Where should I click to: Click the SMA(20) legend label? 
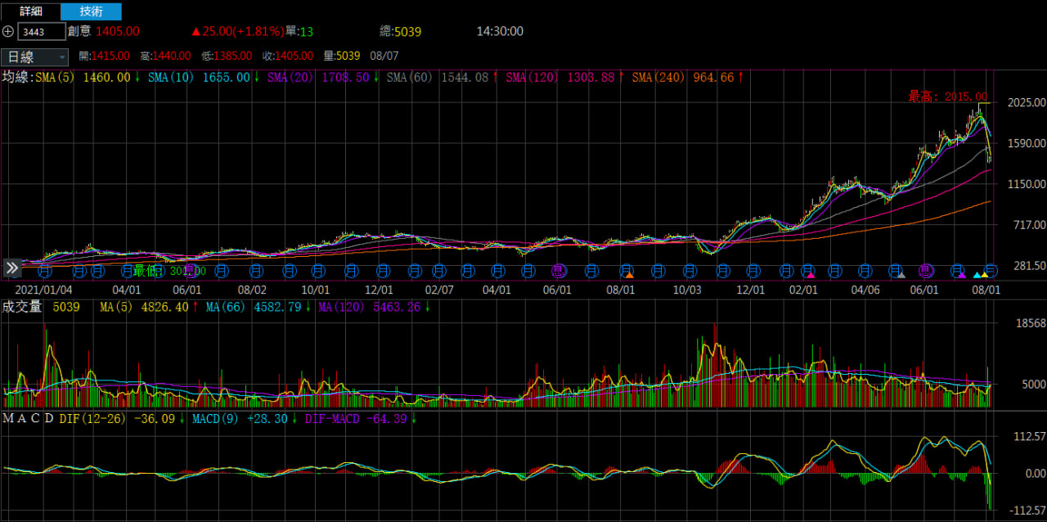coord(289,78)
